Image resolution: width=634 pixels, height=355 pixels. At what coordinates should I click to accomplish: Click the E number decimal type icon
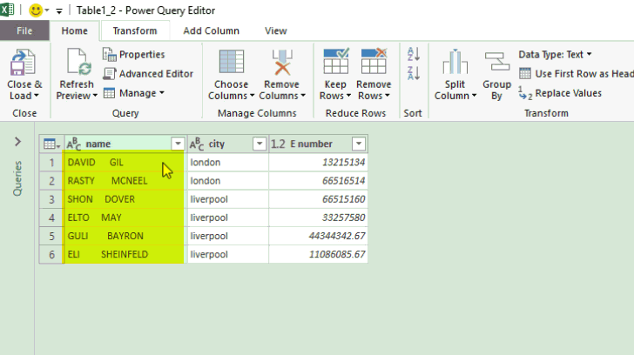(x=278, y=144)
